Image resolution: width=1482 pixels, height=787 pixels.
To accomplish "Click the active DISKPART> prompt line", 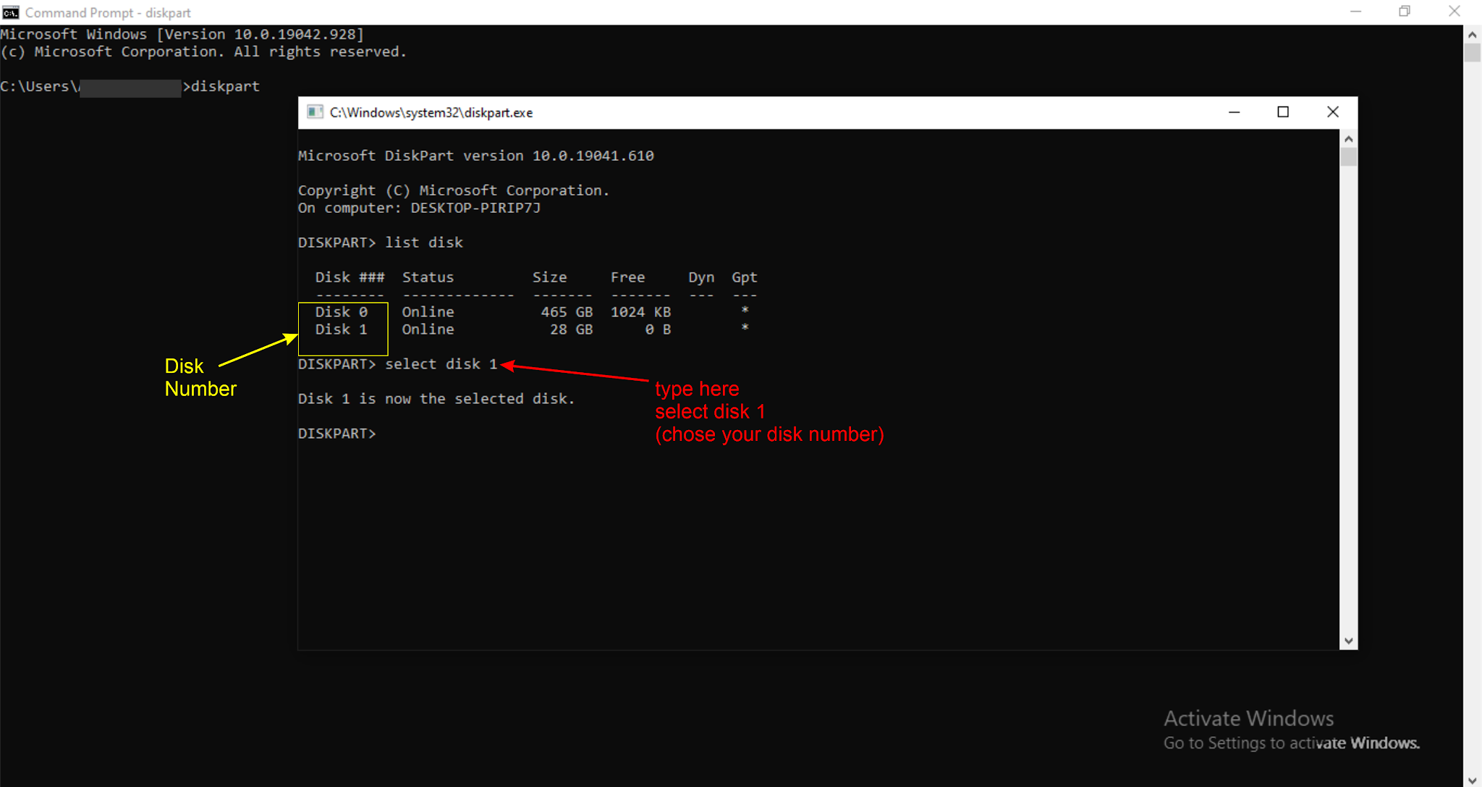I will click(x=336, y=432).
